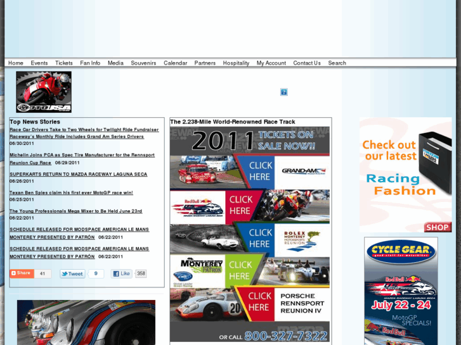This screenshot has width=461, height=345.
Task: Click the Facebook Like button
Action: [x=121, y=273]
